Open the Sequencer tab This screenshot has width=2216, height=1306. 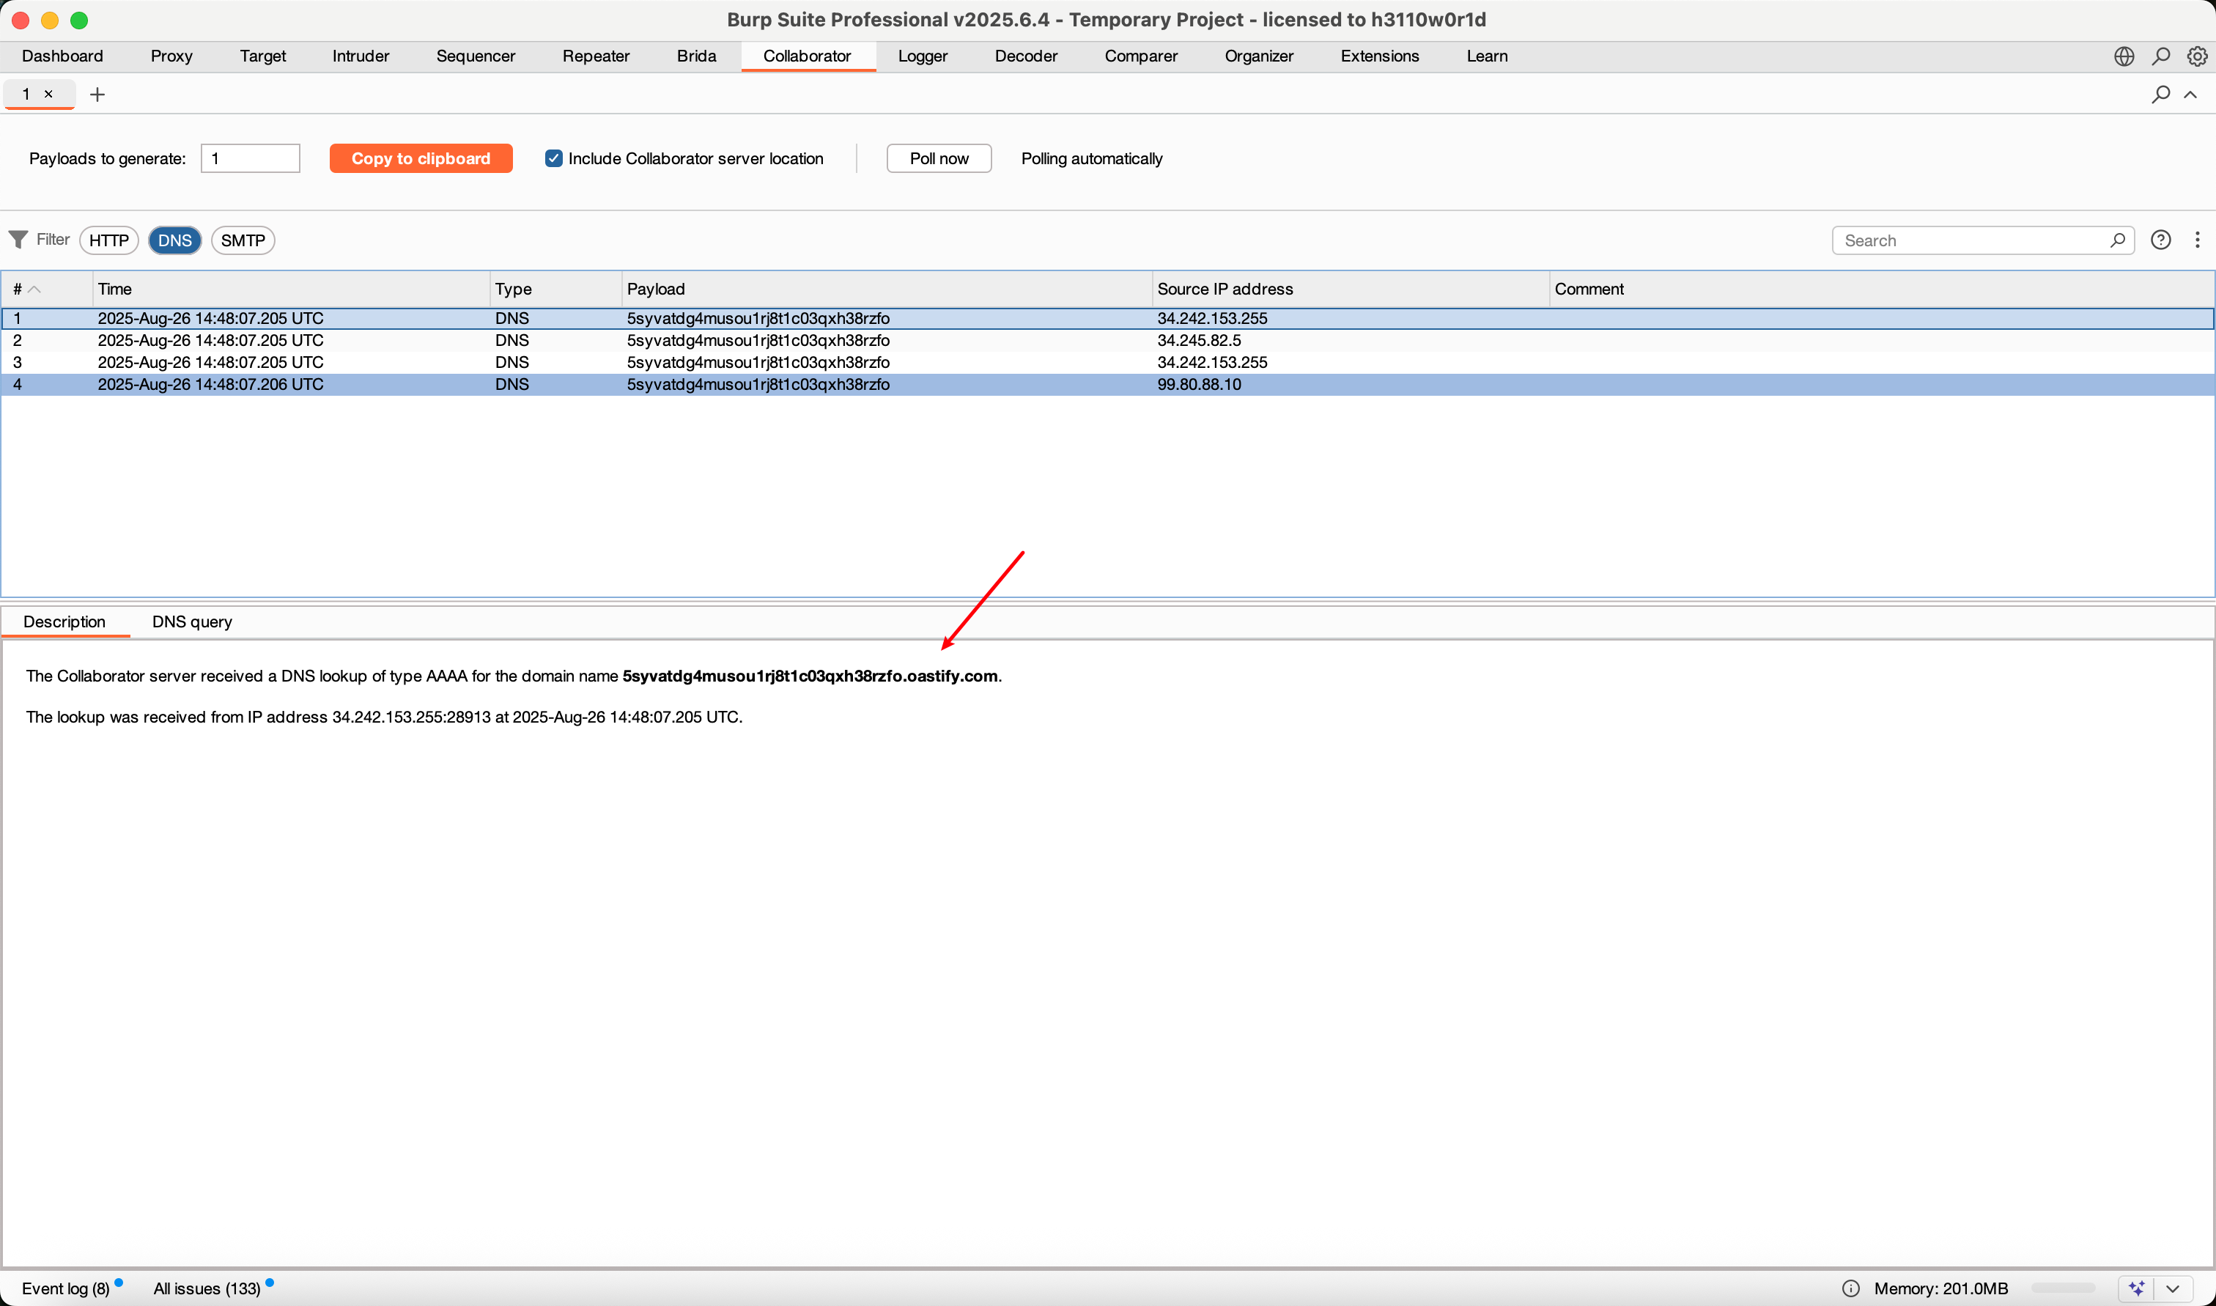(x=475, y=56)
